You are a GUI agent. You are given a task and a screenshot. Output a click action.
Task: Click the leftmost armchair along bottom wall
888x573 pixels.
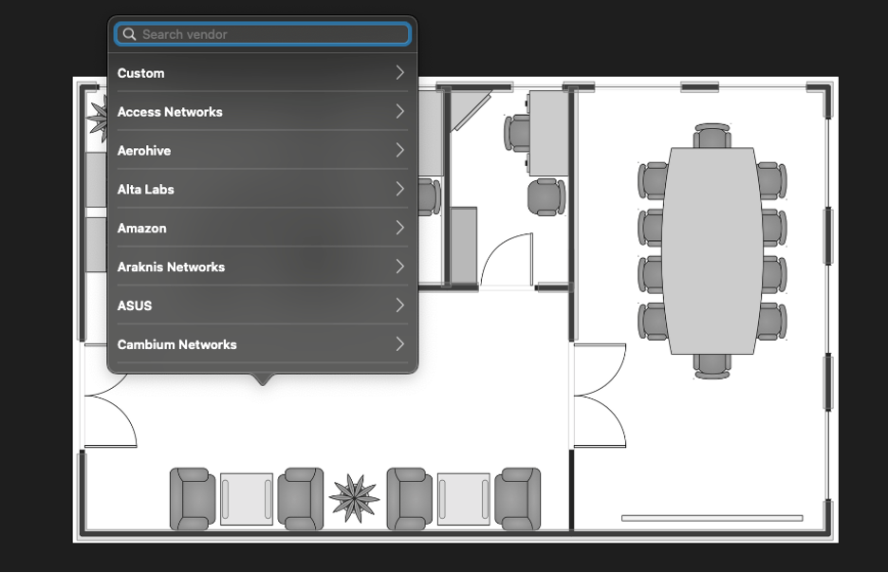click(193, 499)
